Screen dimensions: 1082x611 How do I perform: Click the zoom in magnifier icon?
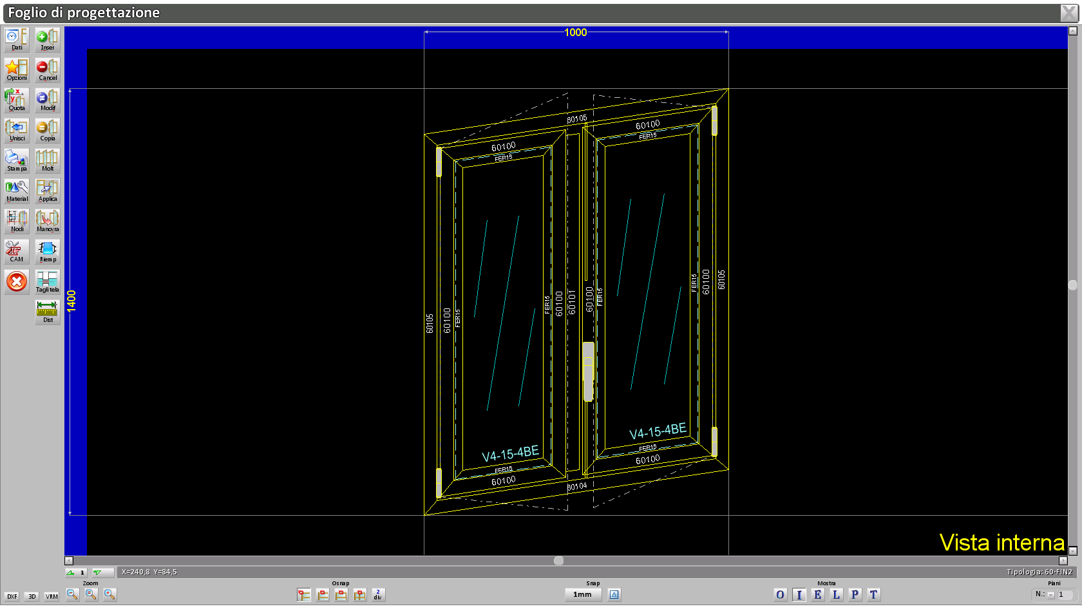[x=110, y=595]
